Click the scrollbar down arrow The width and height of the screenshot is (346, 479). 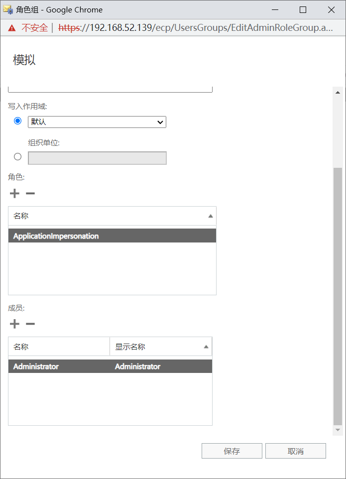[x=338, y=429]
